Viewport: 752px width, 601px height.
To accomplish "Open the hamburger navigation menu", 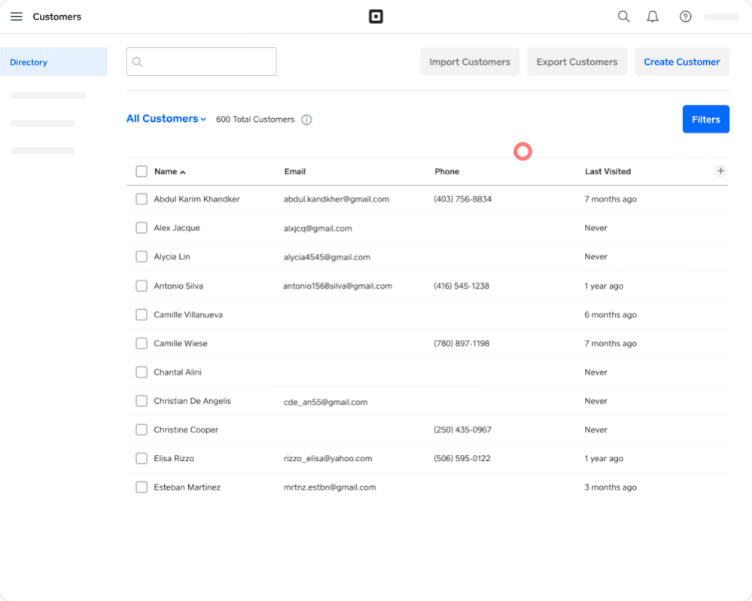I will point(17,17).
